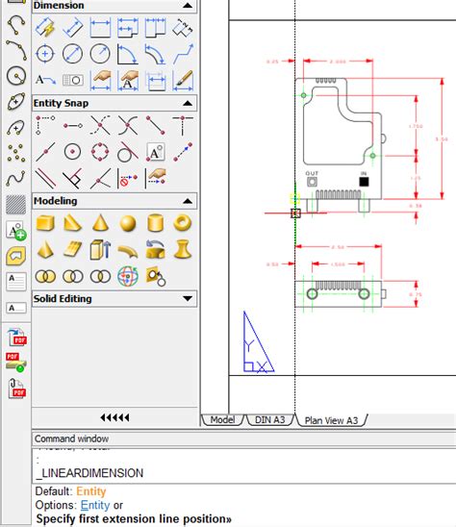
Task: Select the Smart Dimension tool
Action: tap(45, 27)
